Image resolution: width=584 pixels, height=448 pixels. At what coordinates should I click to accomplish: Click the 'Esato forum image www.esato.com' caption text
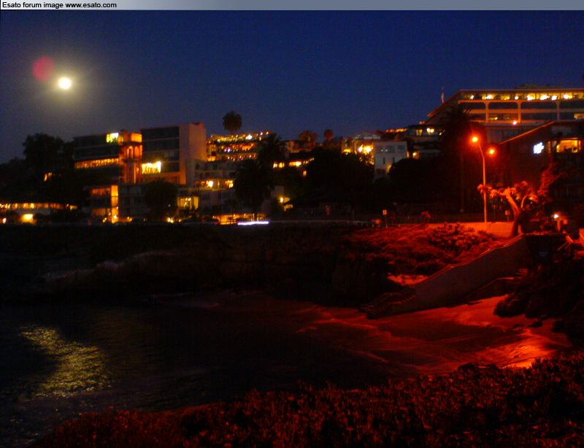point(59,5)
